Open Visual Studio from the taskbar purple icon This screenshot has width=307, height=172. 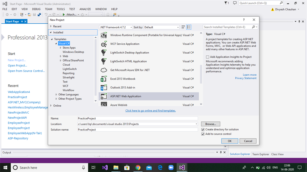click(105, 168)
